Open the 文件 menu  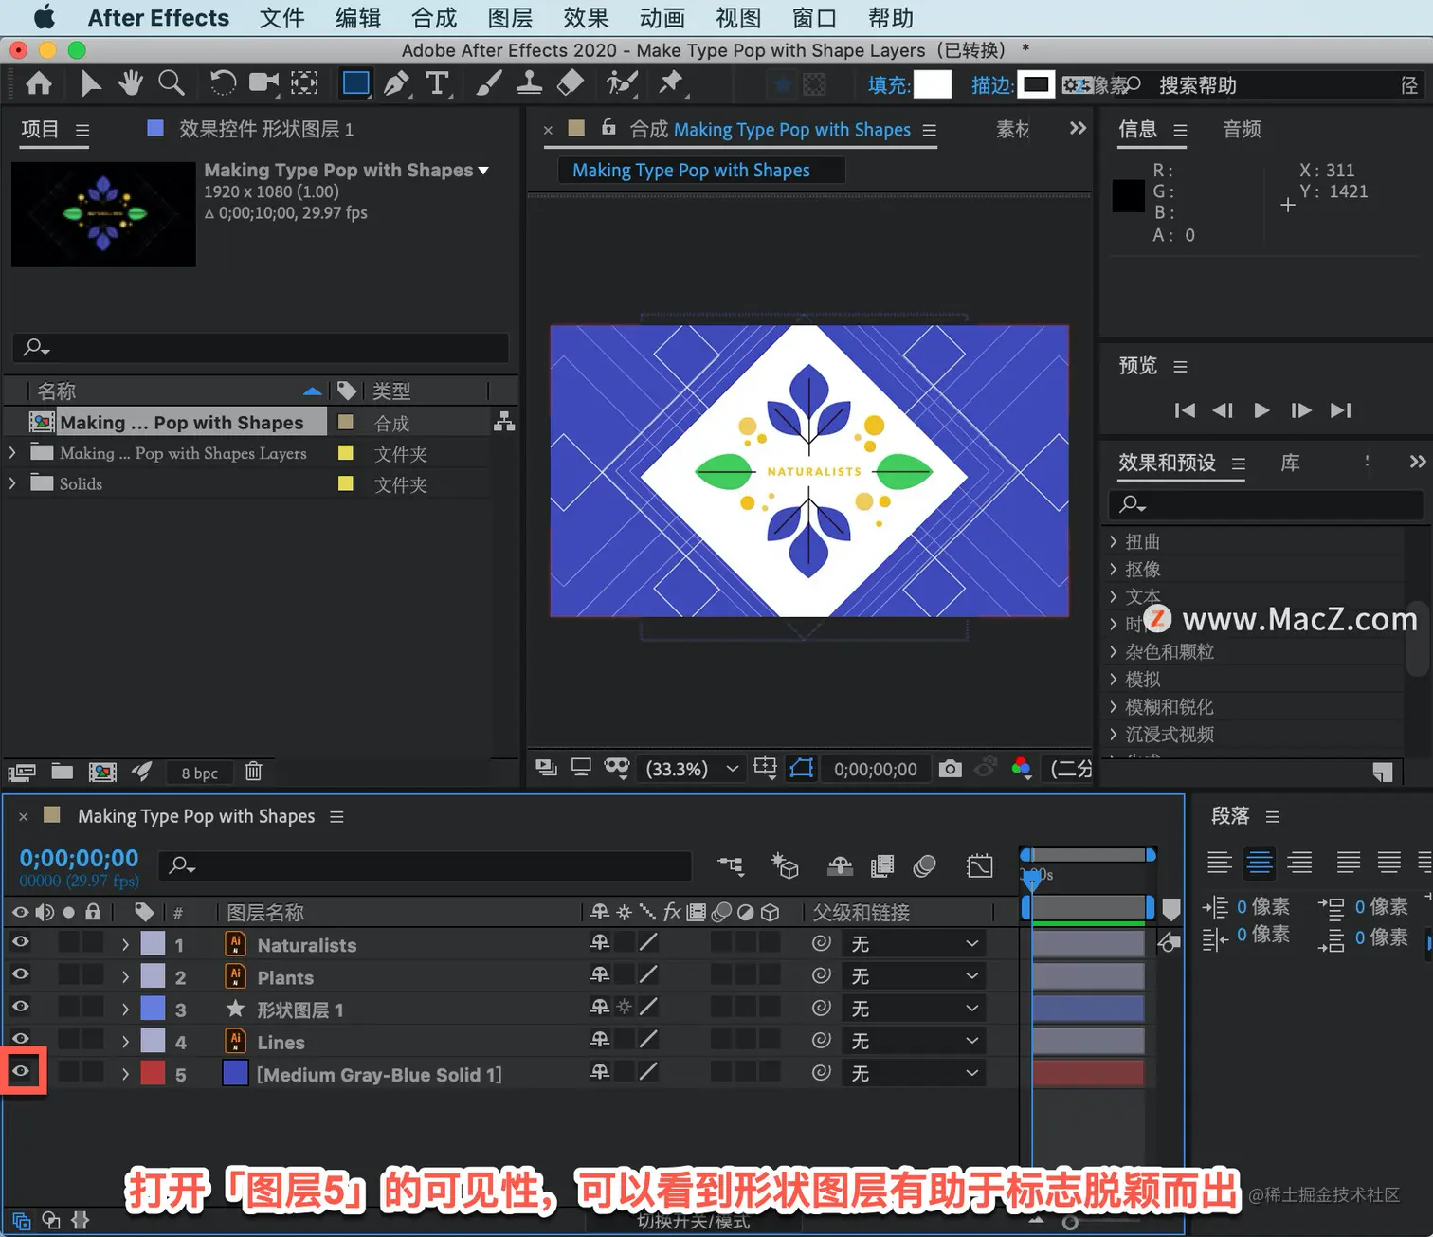tap(282, 18)
